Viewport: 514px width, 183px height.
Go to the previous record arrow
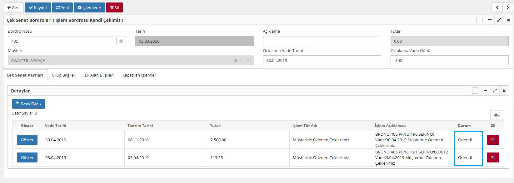(497, 7)
